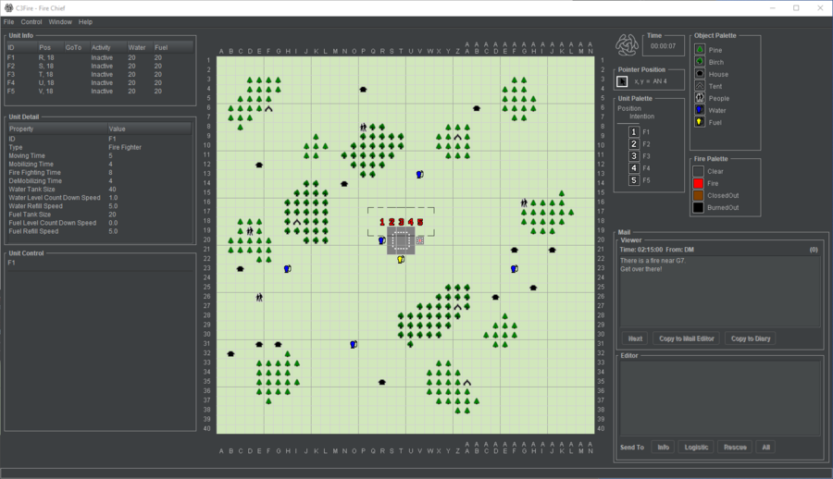This screenshot has height=479, width=833.
Task: Choose the black BurnedOut swatch
Action: pyautogui.click(x=700, y=208)
